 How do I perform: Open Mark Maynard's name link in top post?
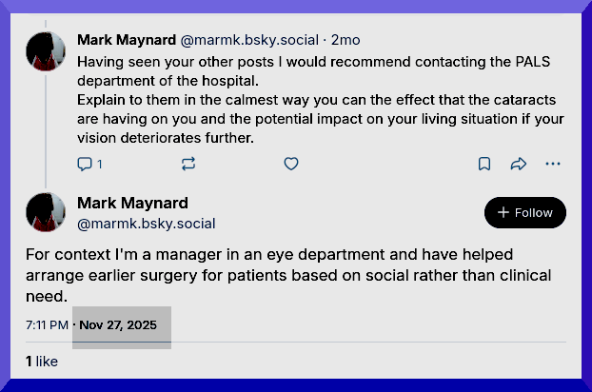[x=126, y=41]
